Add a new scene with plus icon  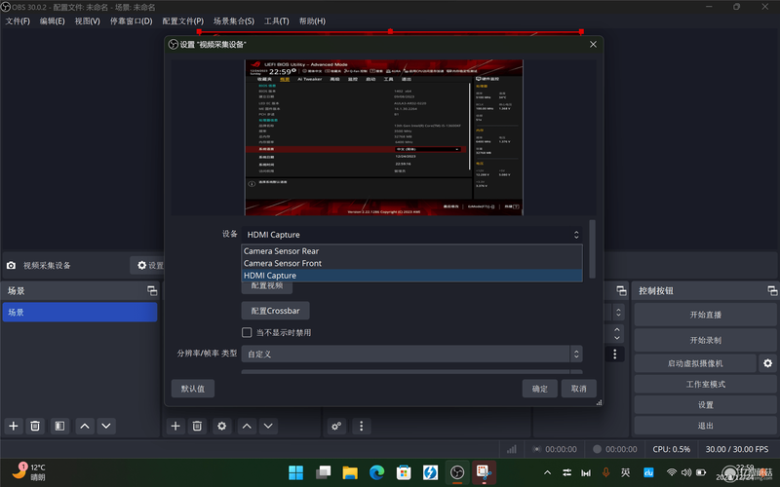click(x=14, y=426)
